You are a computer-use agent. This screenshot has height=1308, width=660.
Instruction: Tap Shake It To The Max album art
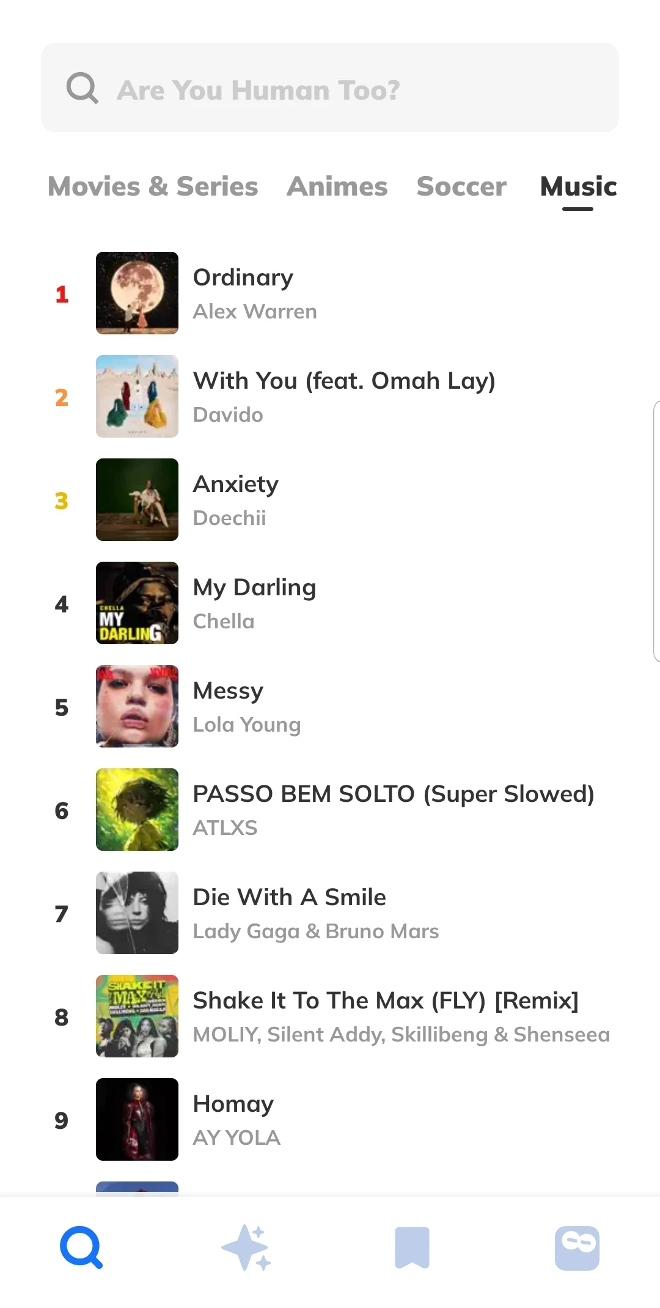tap(137, 1016)
